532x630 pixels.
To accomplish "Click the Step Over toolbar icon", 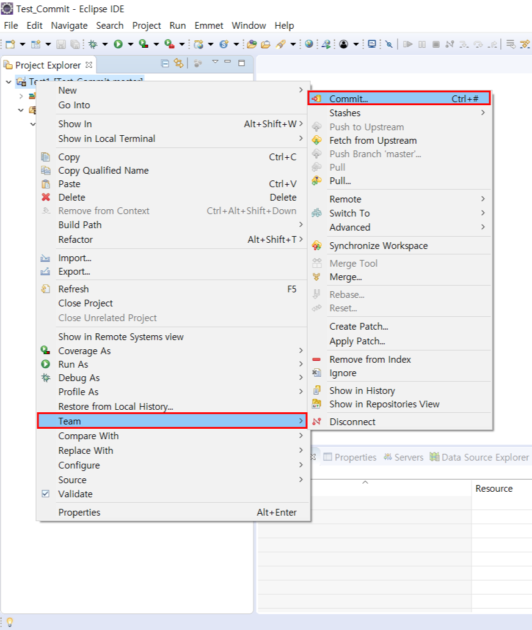I will pyautogui.click(x=478, y=44).
